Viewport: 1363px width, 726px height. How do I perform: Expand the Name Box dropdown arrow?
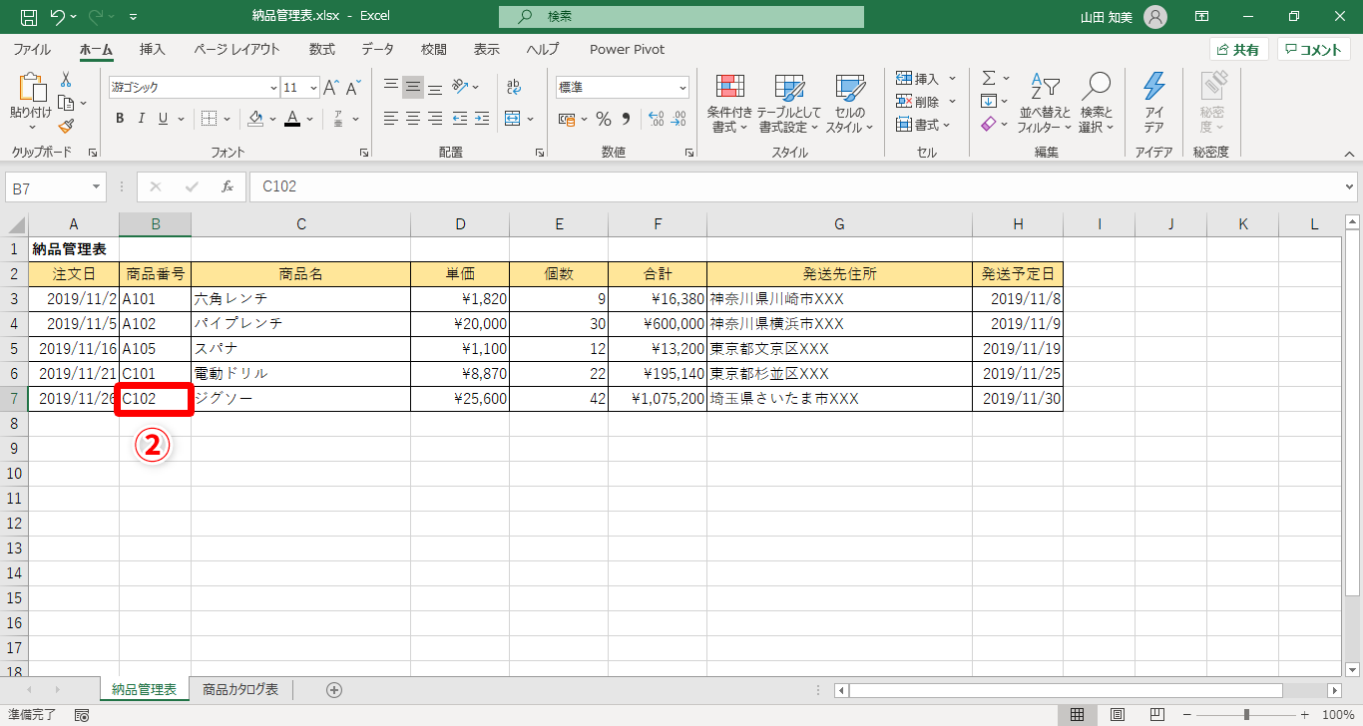coord(97,186)
